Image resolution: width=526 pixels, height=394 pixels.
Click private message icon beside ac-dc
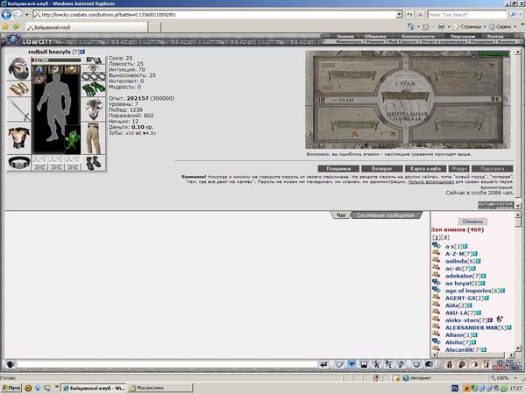pyautogui.click(x=436, y=268)
